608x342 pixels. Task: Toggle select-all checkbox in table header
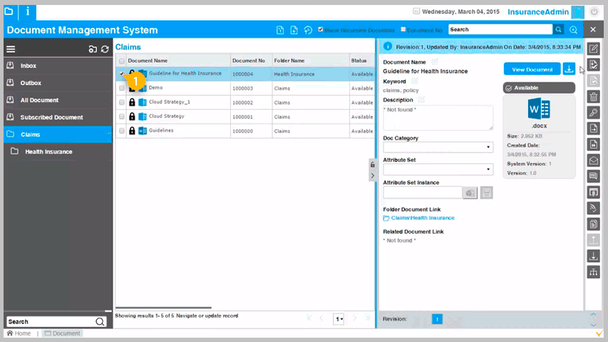[122, 61]
